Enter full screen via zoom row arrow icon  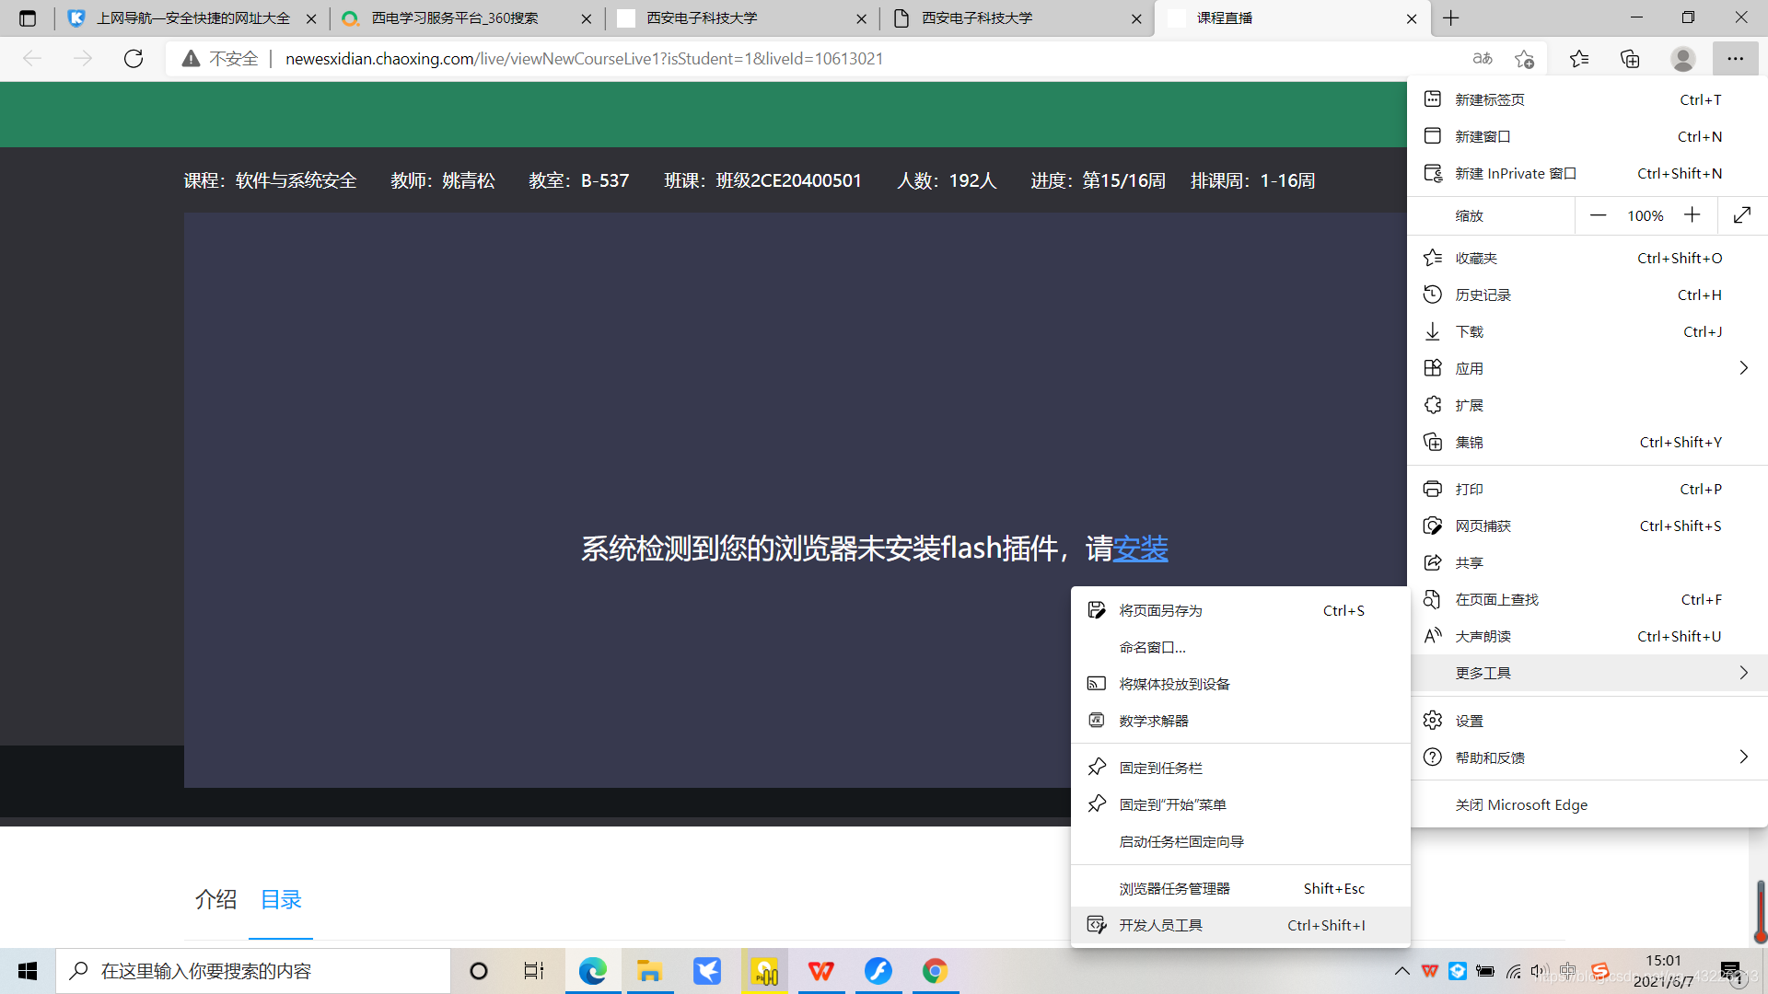click(x=1741, y=215)
